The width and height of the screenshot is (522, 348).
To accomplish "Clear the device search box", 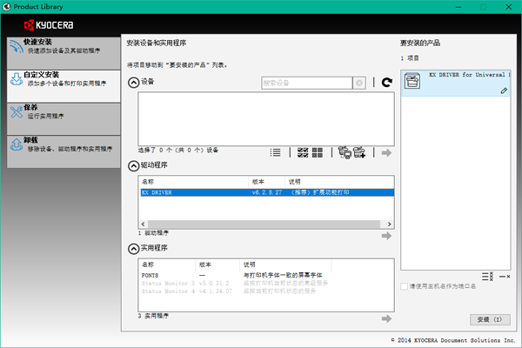I will 359,83.
